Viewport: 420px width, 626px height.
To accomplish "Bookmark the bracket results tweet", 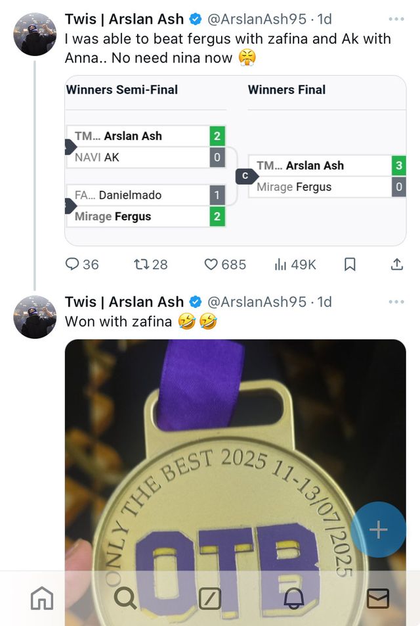I will [350, 264].
